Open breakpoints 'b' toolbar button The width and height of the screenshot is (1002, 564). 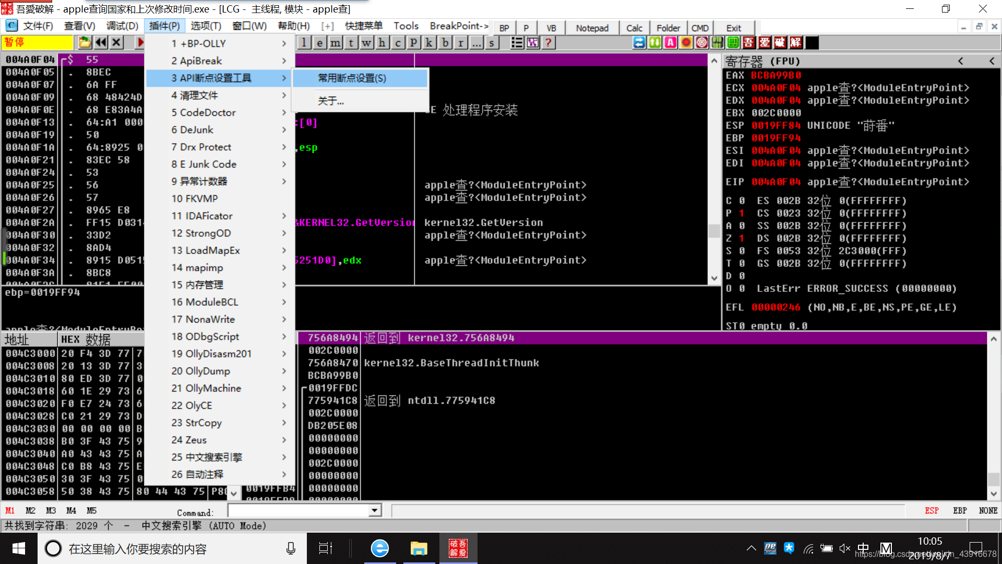[445, 43]
